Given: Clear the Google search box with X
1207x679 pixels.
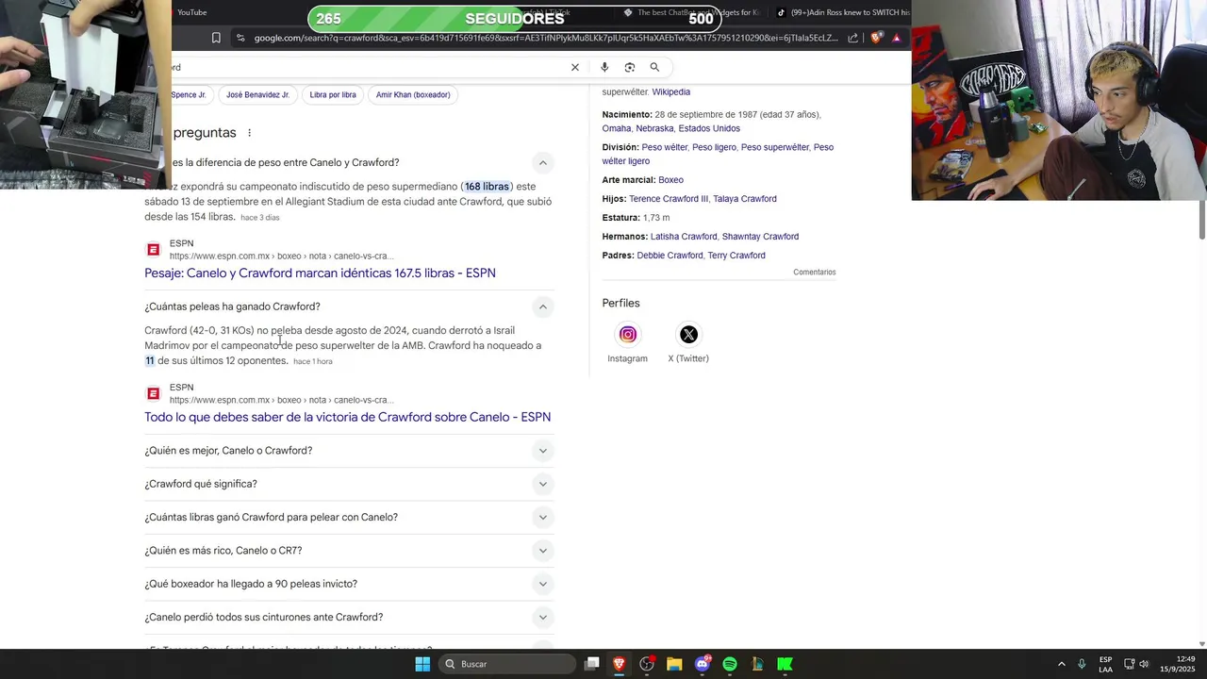Looking at the screenshot, I should coord(574,67).
